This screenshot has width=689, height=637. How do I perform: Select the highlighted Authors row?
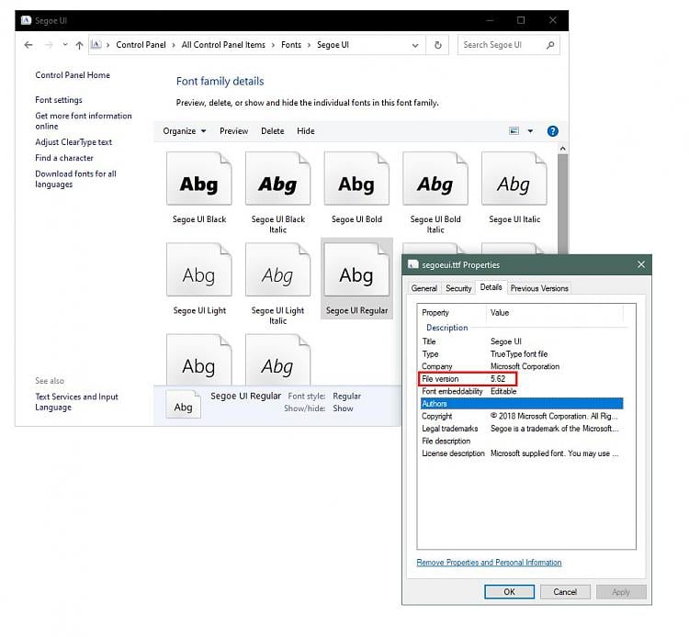click(522, 404)
